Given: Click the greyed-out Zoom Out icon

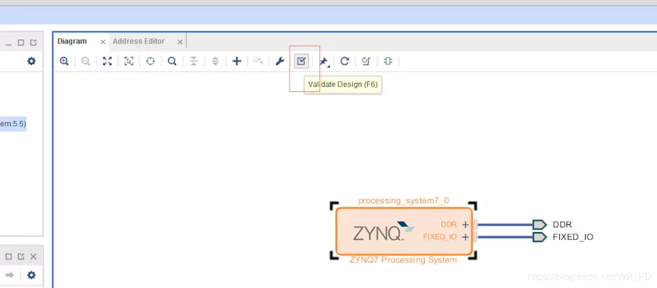Looking at the screenshot, I should tap(85, 61).
